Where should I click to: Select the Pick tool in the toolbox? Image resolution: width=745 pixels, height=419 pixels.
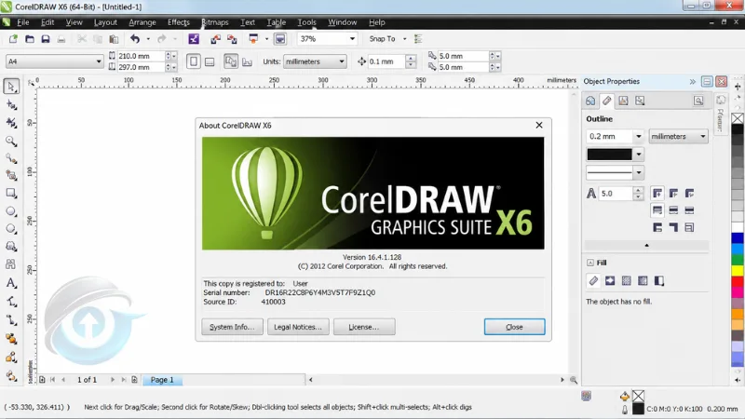[x=11, y=87]
